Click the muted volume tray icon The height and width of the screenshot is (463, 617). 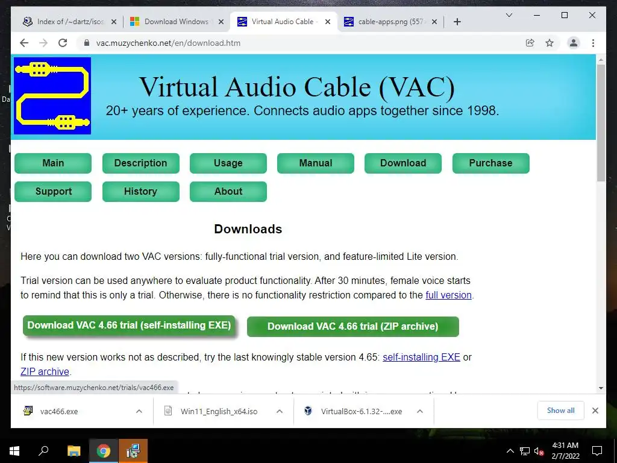pos(539,451)
